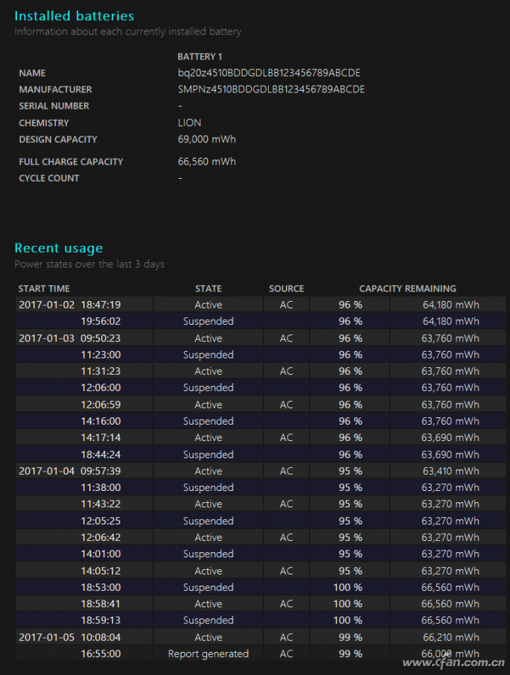Click the 18:59:13 time entry
Screen dimensions: 510x675
(x=101, y=620)
